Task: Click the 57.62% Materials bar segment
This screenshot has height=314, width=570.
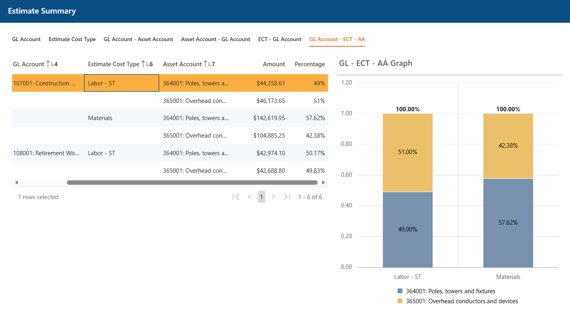Action: (x=508, y=223)
